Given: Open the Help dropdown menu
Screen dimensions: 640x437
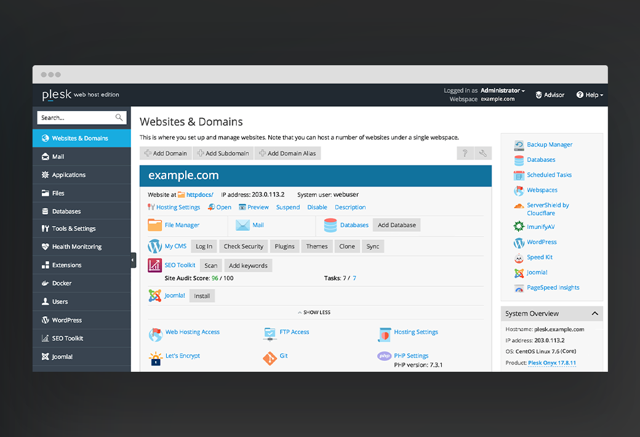Looking at the screenshot, I should tap(590, 95).
